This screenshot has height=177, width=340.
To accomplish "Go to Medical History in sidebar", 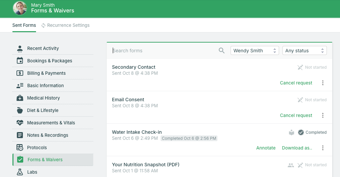I will pos(43,98).
